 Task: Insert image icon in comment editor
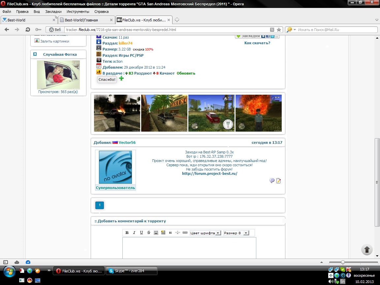(163, 233)
